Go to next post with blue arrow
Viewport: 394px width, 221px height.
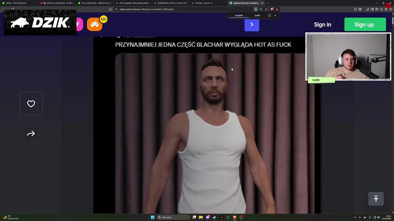point(252,25)
